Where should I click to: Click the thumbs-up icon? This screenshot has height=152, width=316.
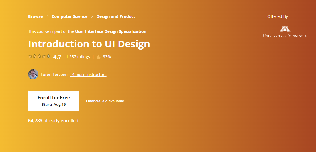pos(99,57)
